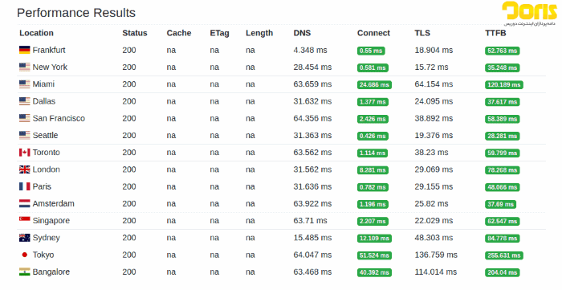Click the 204.04 ms TTFB badge for Bangalore
Image resolution: width=562 pixels, height=290 pixels.
coord(502,272)
